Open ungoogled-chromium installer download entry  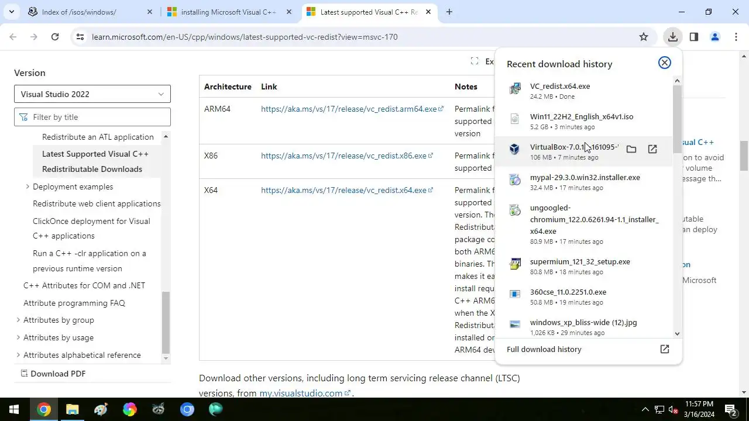point(585,224)
